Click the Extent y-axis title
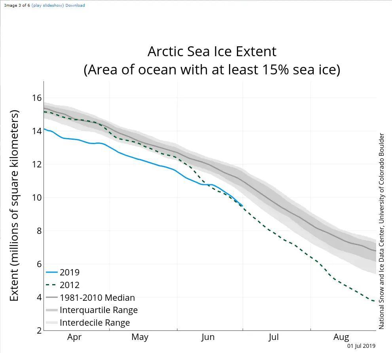392x353 pixels. coord(15,206)
